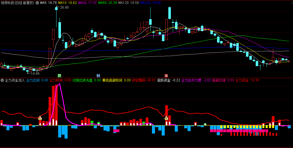Click the 领湃科技(日线.前复权) chart title

[x=18, y=3]
